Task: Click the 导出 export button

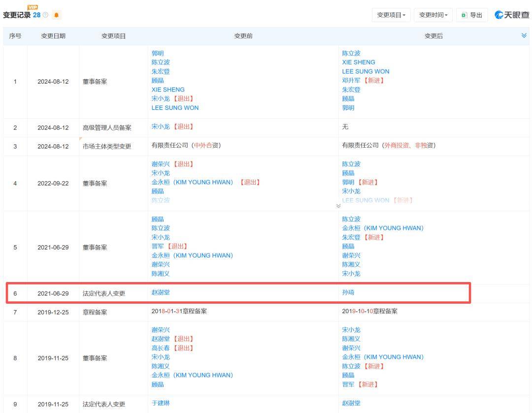Action: click(472, 15)
